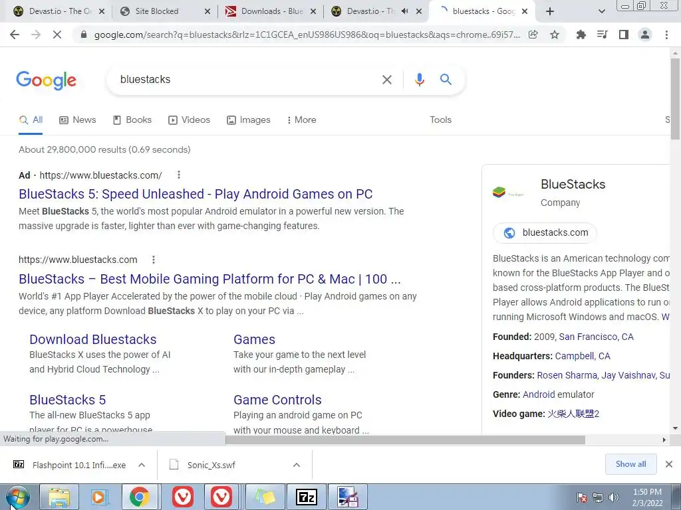Image resolution: width=681 pixels, height=510 pixels.
Task: Open the BlueStacks 5 sitelink
Action: click(68, 399)
